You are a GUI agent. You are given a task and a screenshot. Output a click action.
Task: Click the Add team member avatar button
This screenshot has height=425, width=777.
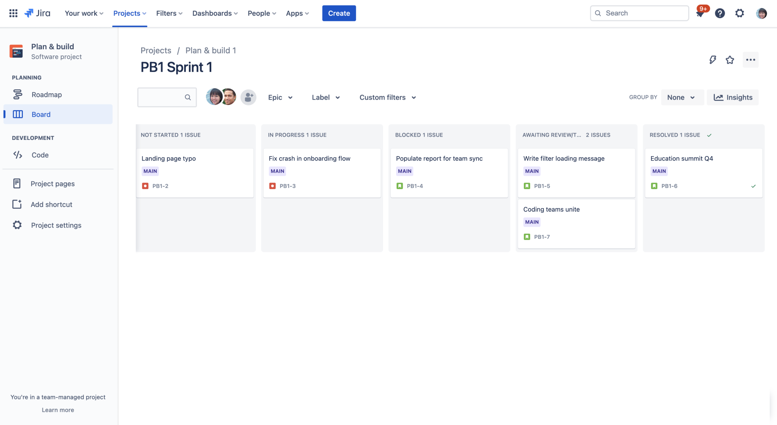coord(248,97)
